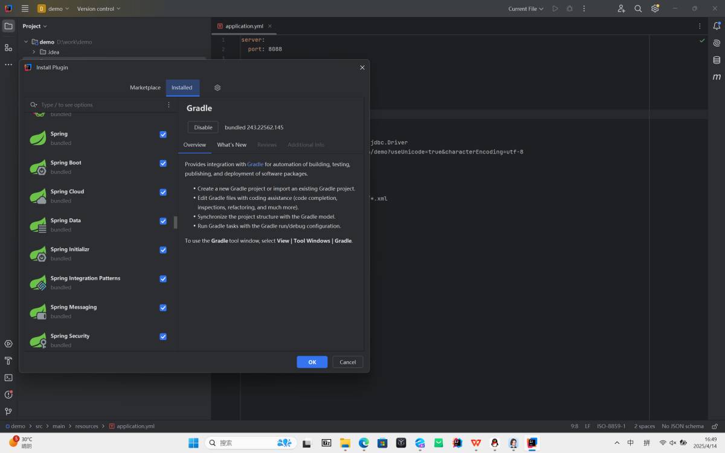The image size is (725, 453).
Task: Expand the .idea folder node
Action: (34, 52)
